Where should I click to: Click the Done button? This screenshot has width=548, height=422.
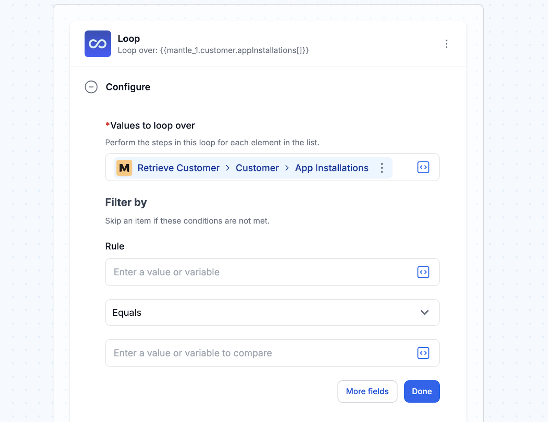(x=422, y=391)
